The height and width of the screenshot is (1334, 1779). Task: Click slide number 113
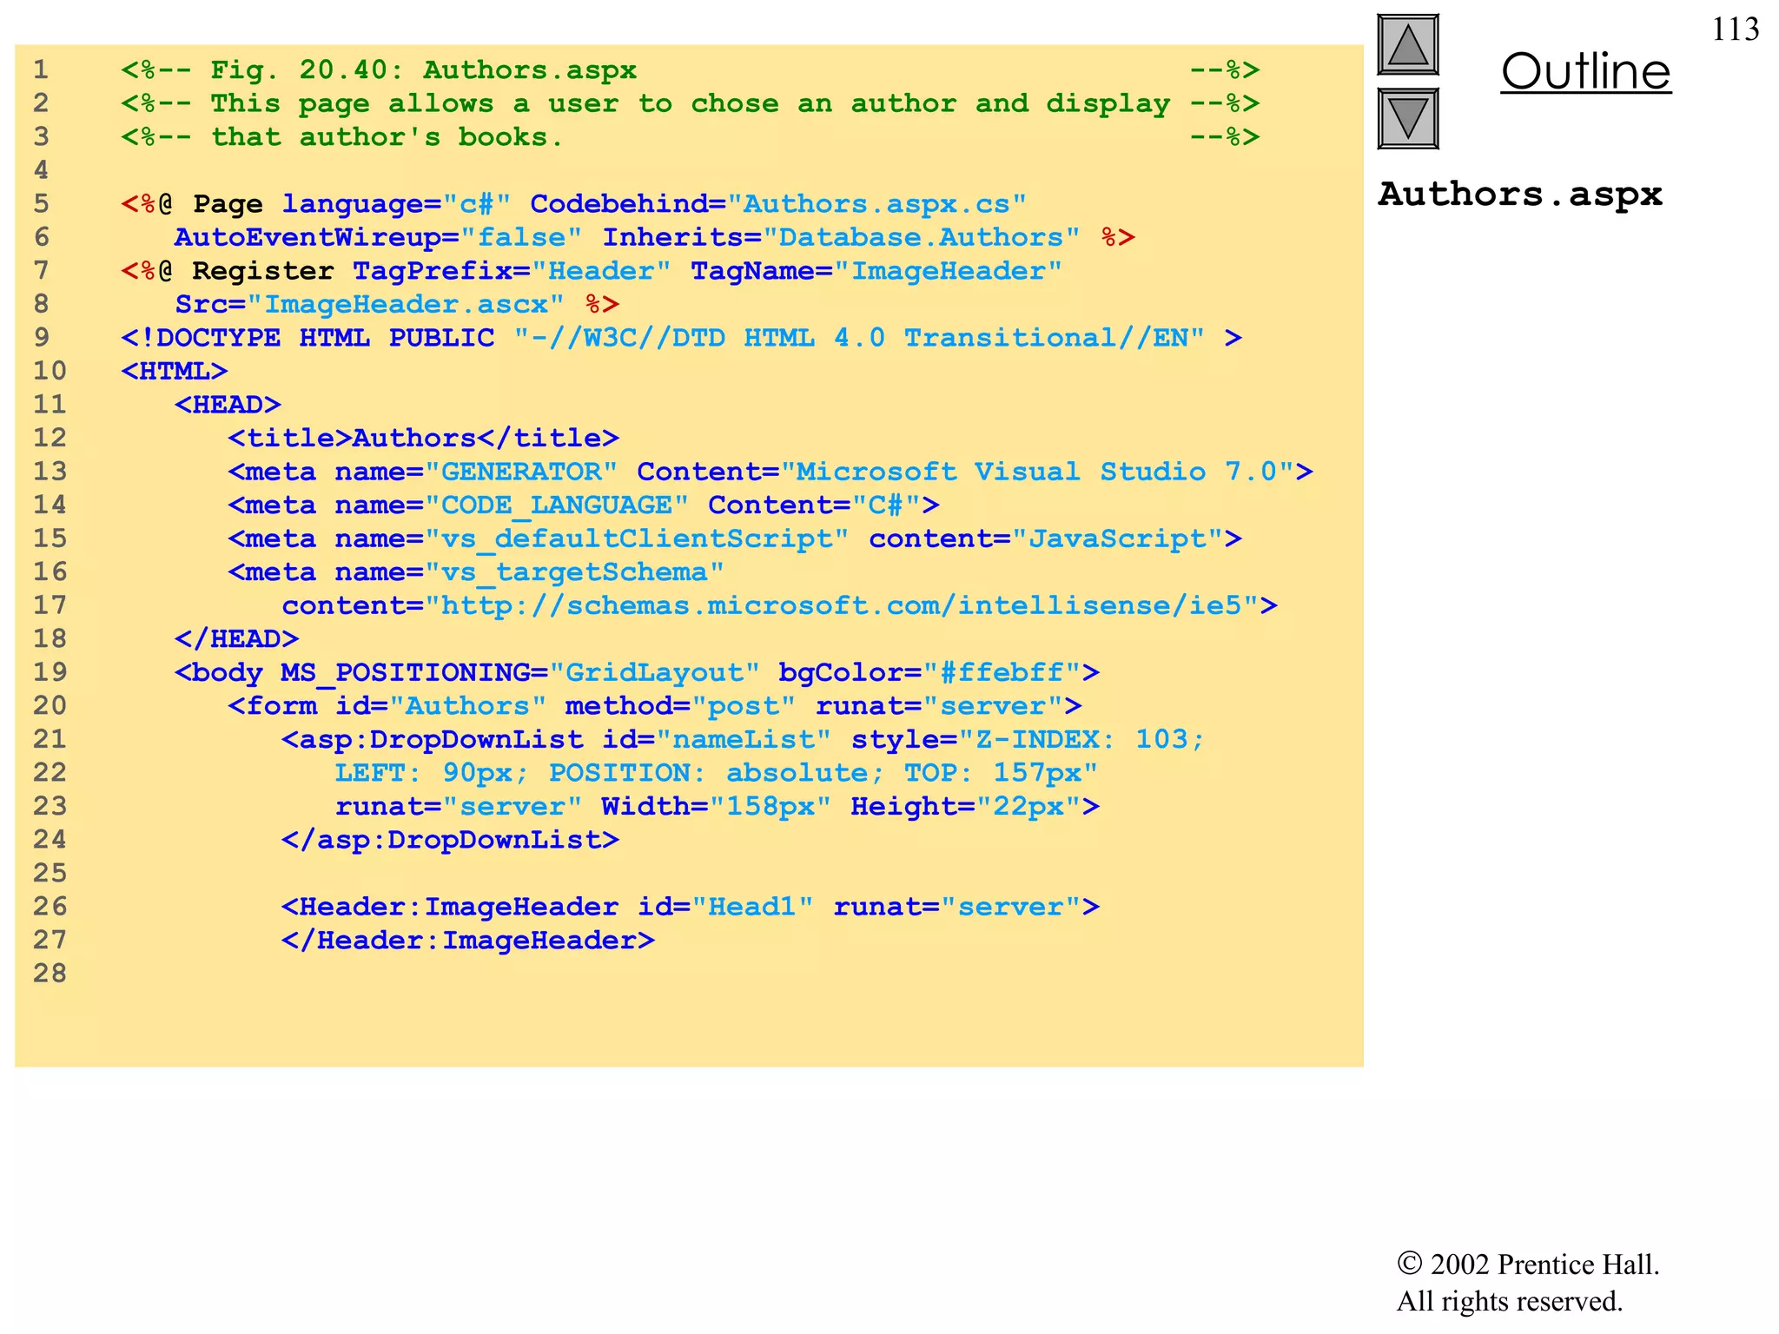pyautogui.click(x=1735, y=30)
